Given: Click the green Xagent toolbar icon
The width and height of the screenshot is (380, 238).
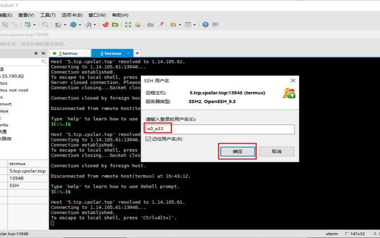Looking at the screenshot, I should coord(115,25).
